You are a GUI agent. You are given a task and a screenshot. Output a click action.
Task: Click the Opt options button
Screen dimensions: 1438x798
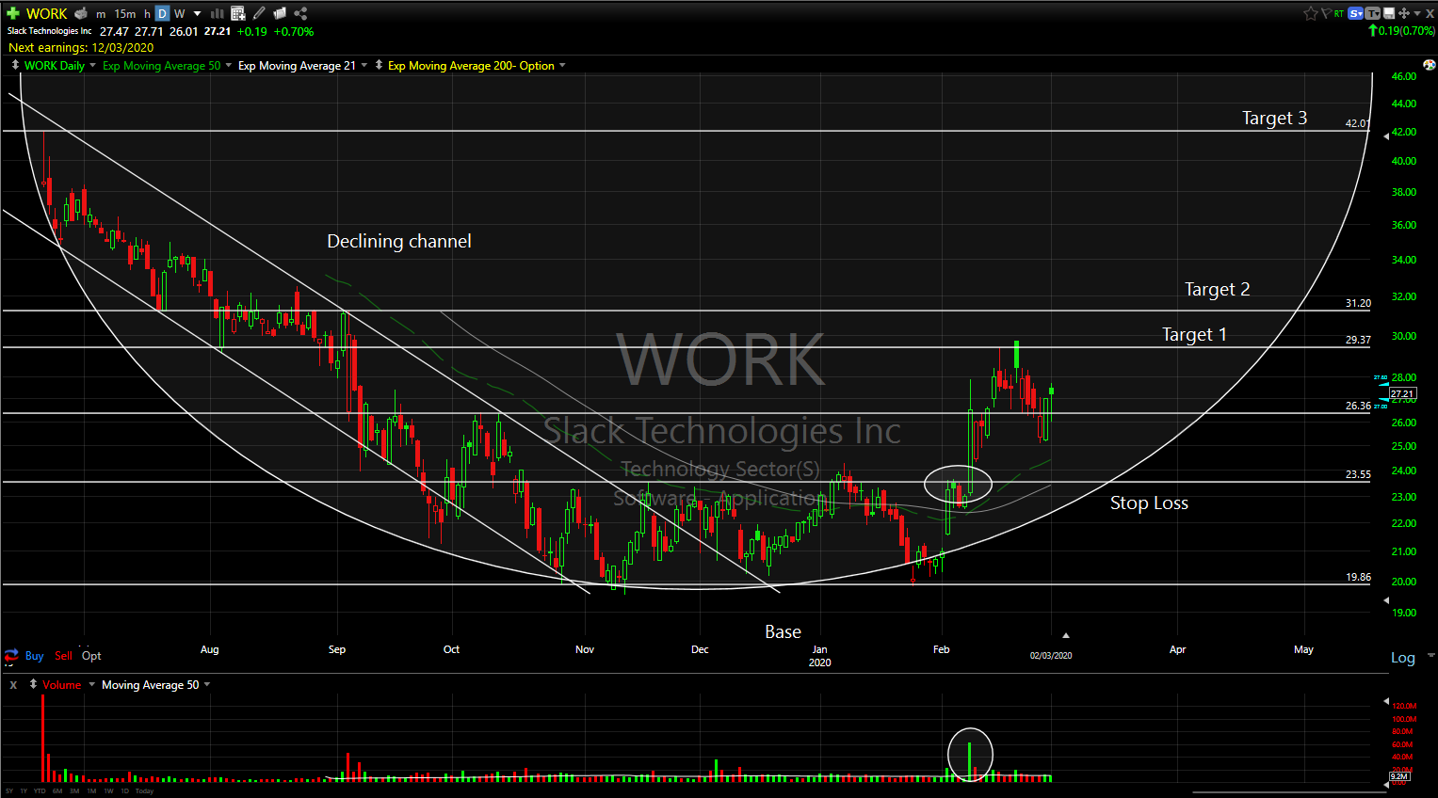point(91,656)
